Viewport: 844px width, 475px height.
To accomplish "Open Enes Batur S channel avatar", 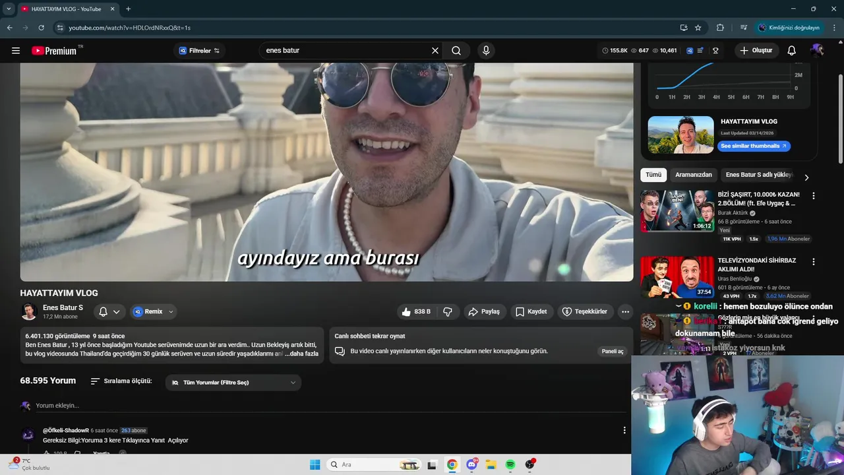I will tap(29, 311).
